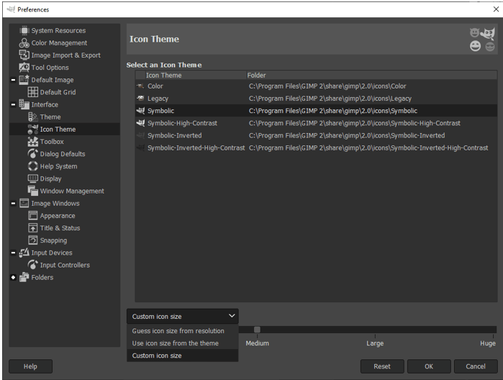Click the Reset button
This screenshot has width=503, height=380.
(x=382, y=366)
